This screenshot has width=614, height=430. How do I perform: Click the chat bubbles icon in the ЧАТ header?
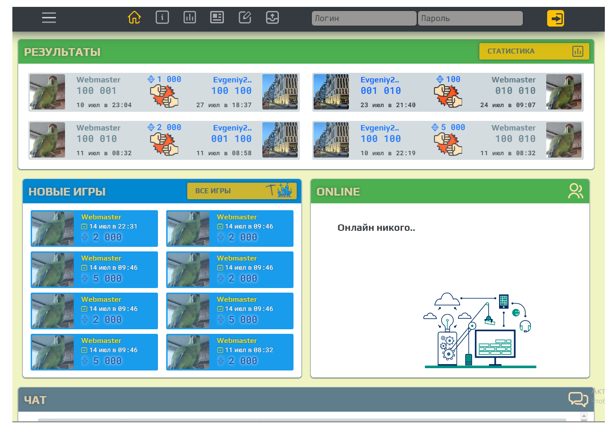(578, 399)
